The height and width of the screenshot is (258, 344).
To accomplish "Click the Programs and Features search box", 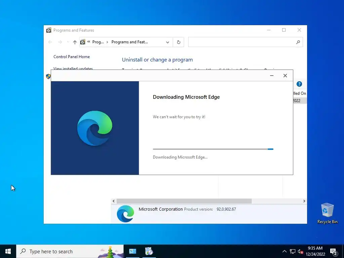I will coord(245,42).
